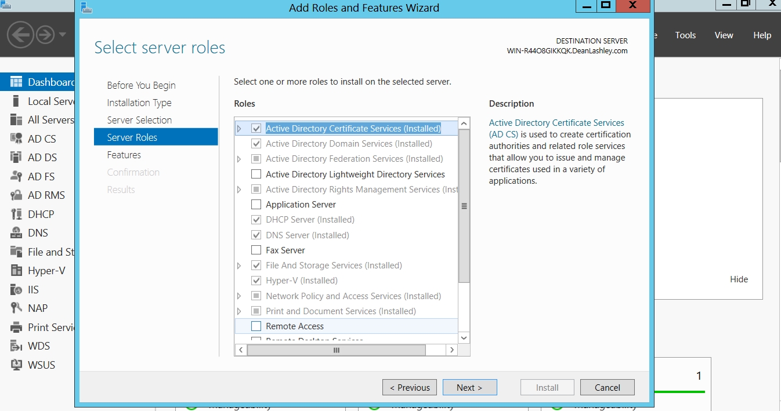Viewport: 781px width, 411px height.
Task: Expand File And Storage Services node
Action: [239, 265]
